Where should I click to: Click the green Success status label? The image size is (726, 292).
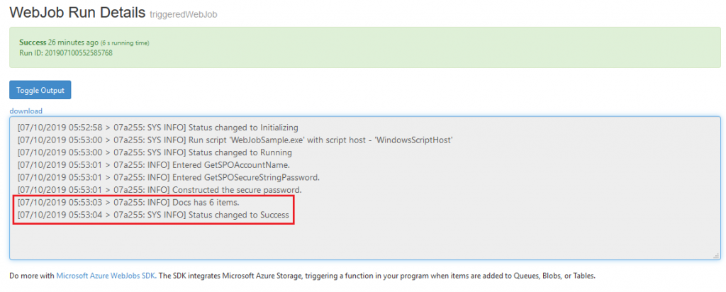point(33,43)
